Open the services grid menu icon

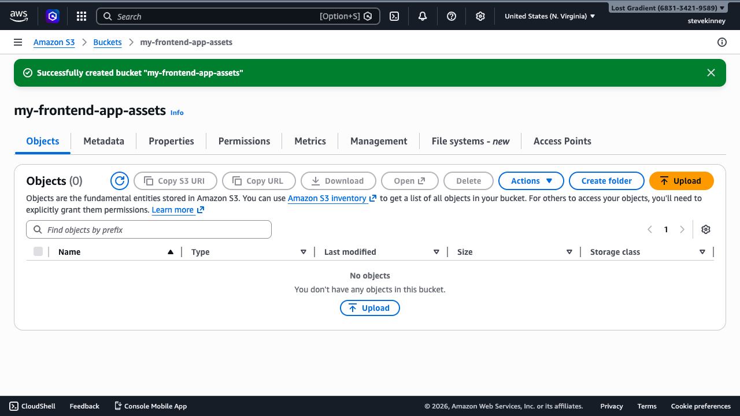(82, 16)
